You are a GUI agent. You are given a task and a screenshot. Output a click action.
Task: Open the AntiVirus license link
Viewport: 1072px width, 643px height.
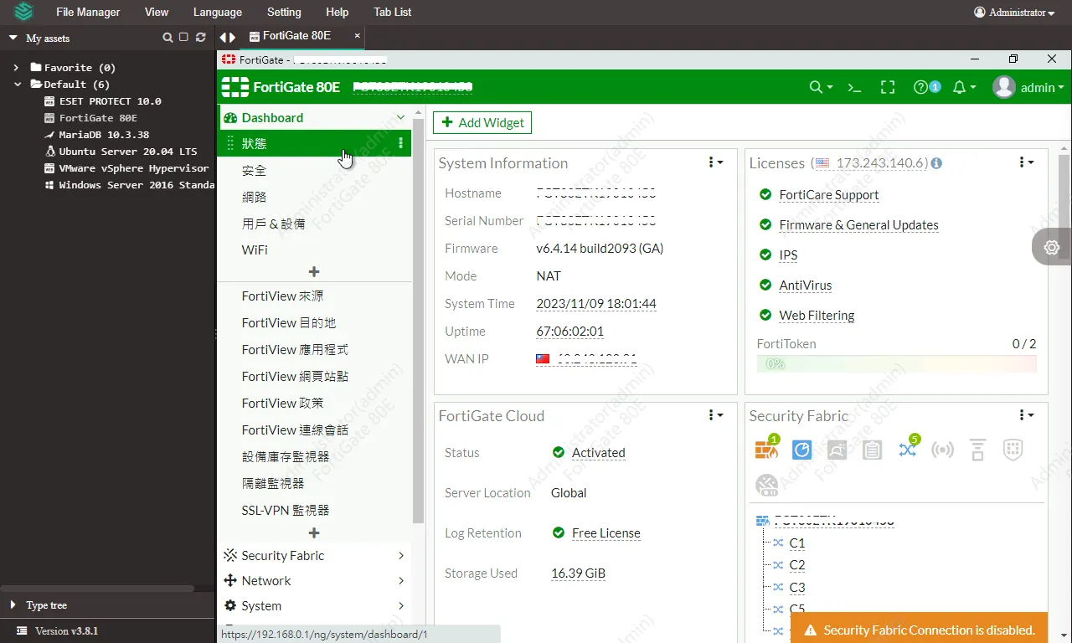pos(806,285)
